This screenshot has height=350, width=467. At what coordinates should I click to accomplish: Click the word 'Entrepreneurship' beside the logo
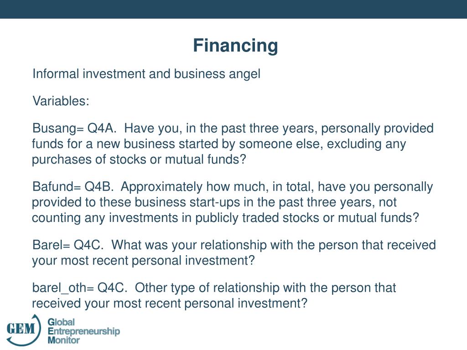click(x=84, y=331)
